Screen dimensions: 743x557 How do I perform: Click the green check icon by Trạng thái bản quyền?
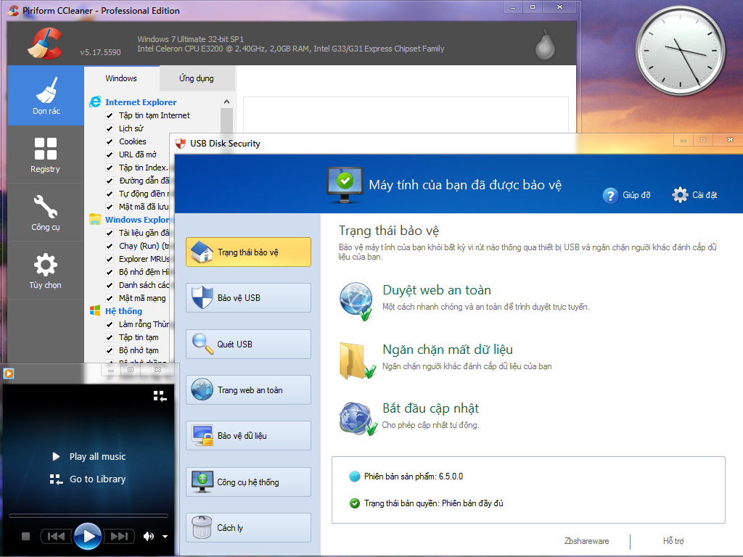click(x=354, y=503)
